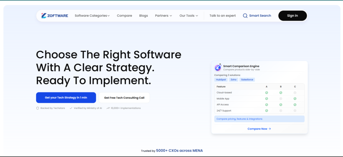Select the Salesforce solution tag

click(247, 80)
